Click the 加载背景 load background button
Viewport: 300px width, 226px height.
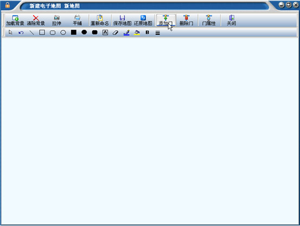click(15, 21)
